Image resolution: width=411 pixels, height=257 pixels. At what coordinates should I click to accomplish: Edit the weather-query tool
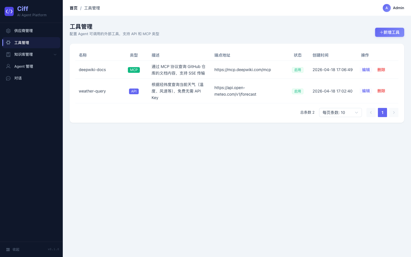click(366, 91)
